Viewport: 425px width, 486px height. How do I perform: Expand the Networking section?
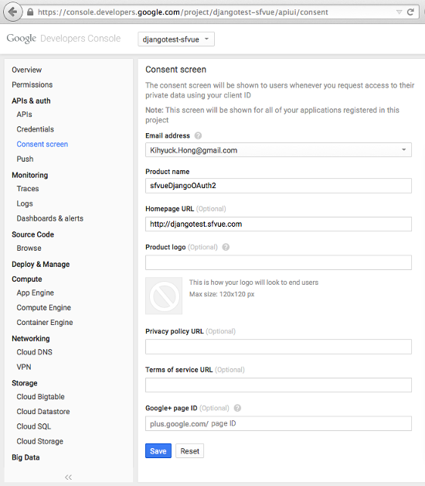31,339
